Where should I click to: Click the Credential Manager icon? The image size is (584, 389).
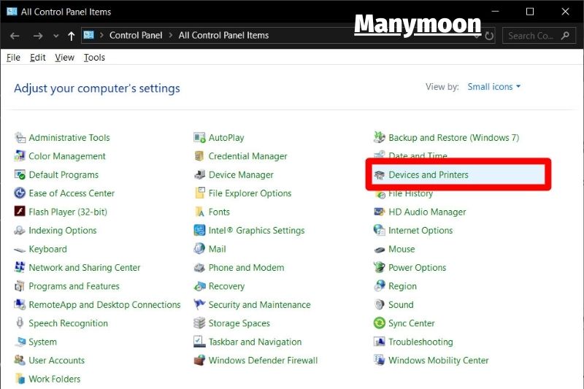tap(199, 156)
